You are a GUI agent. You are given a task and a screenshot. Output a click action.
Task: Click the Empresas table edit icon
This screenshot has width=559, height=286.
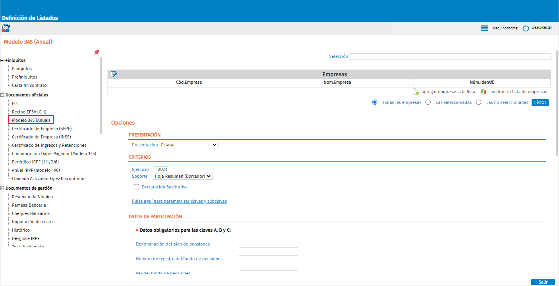114,74
